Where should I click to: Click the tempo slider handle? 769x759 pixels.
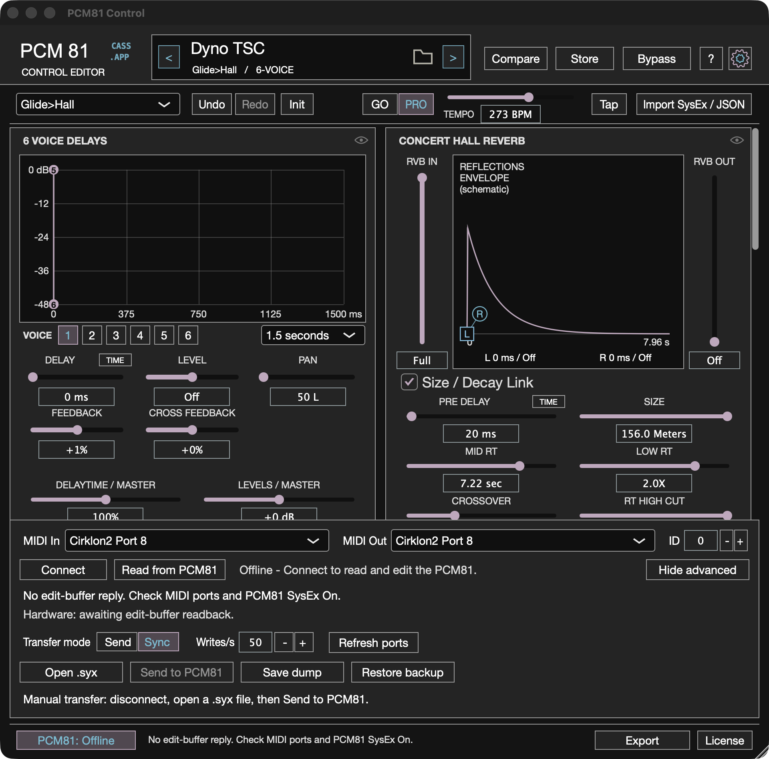(x=529, y=97)
